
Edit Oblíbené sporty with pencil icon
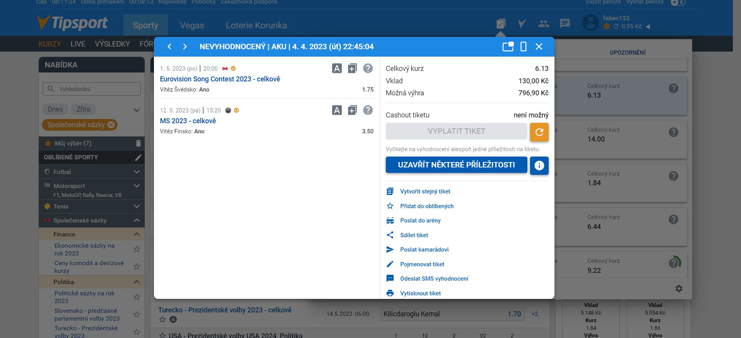138,157
